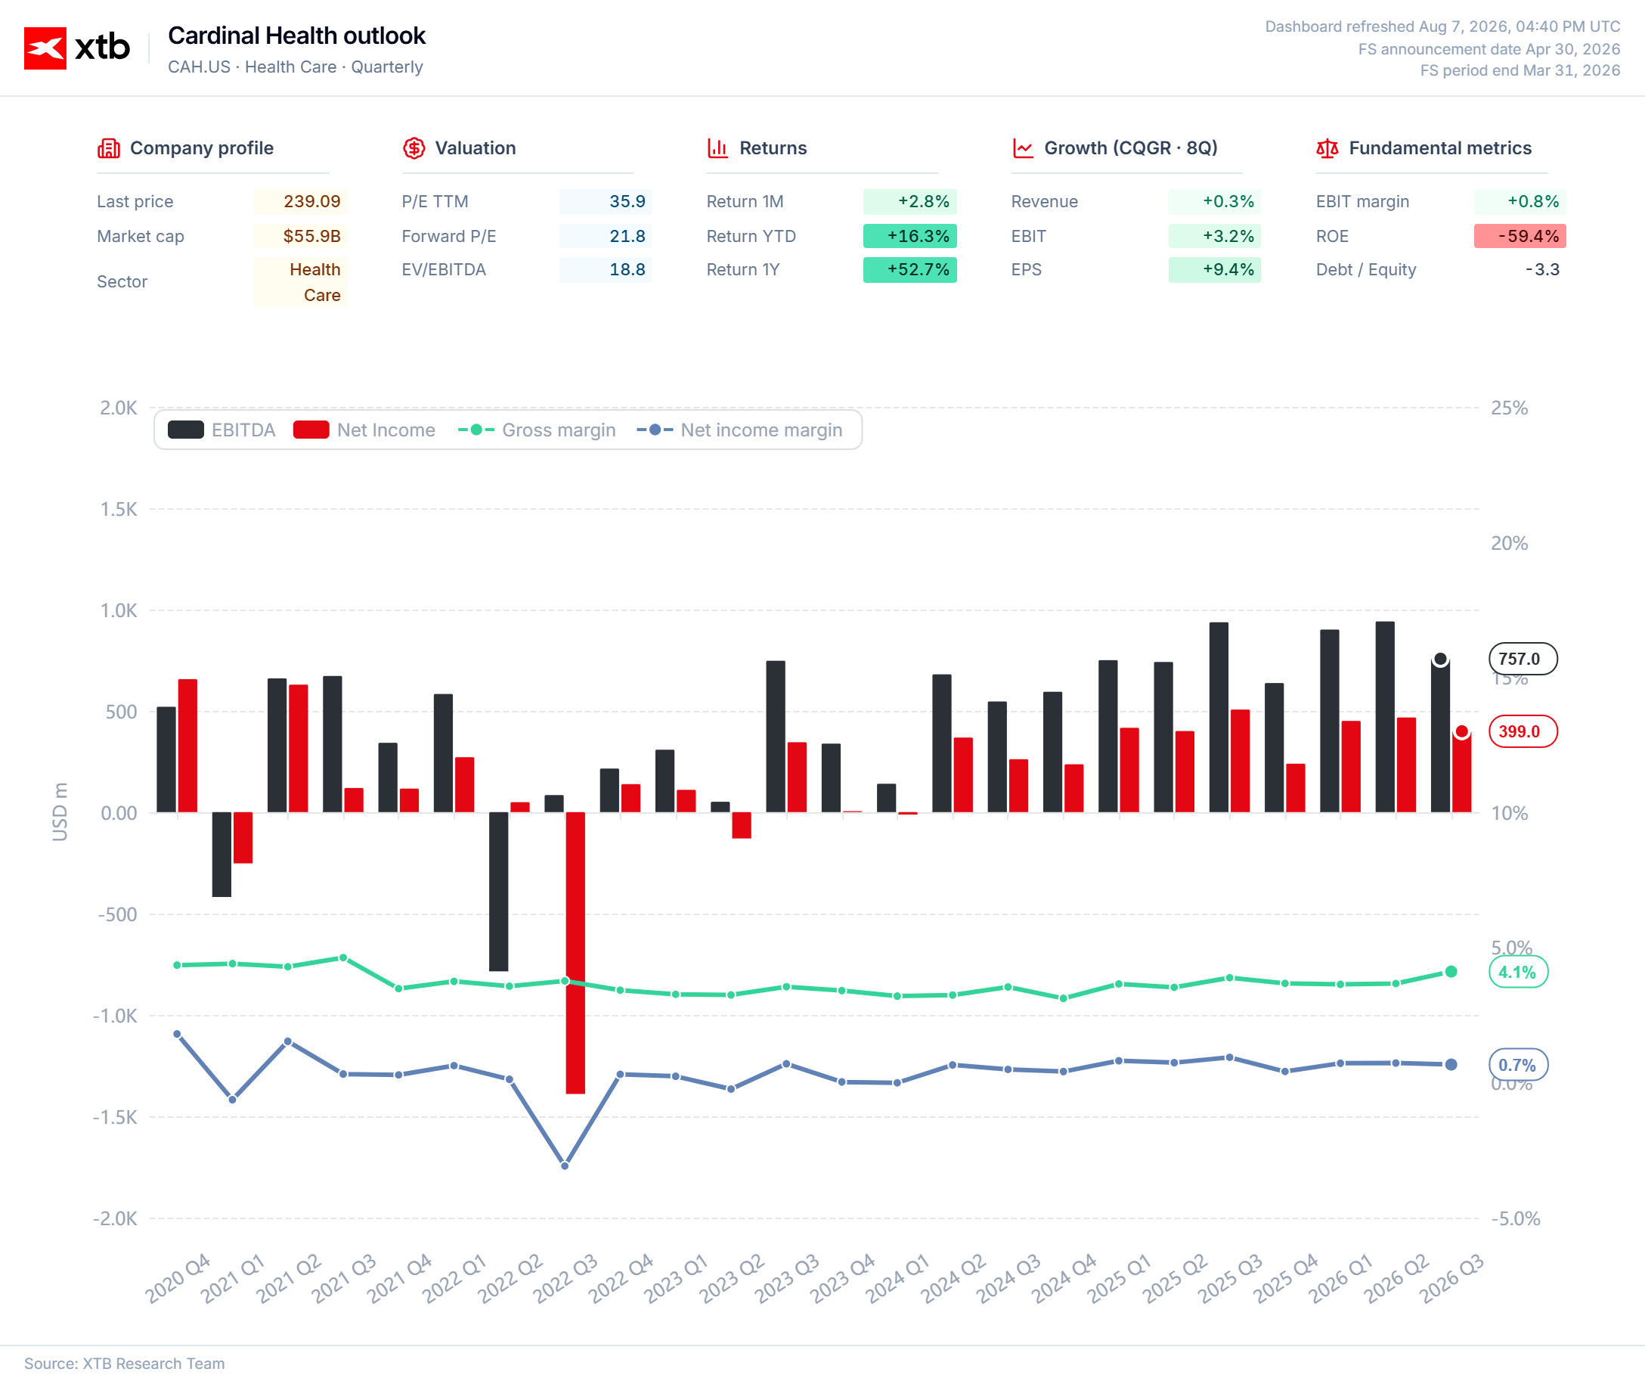Click the 'Growth (CQGR · 8Q)' heading
This screenshot has width=1645, height=1381.
(x=1131, y=148)
